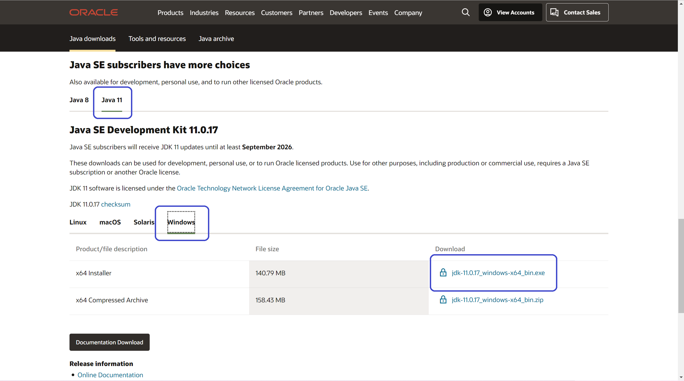Click the 'x64 Installer' description cell
684x381 pixels.
[159, 274]
